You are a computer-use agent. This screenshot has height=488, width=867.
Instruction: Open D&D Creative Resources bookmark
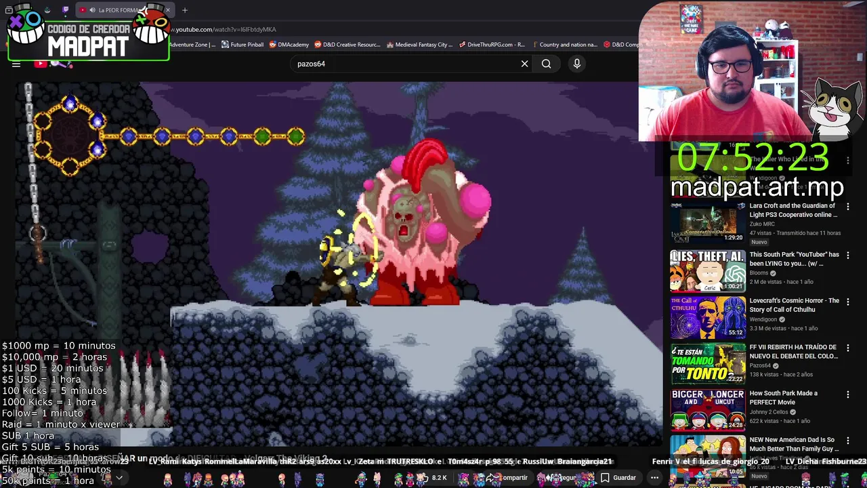click(x=347, y=45)
